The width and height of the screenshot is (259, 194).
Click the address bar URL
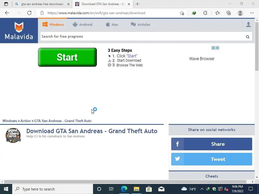[96, 13]
